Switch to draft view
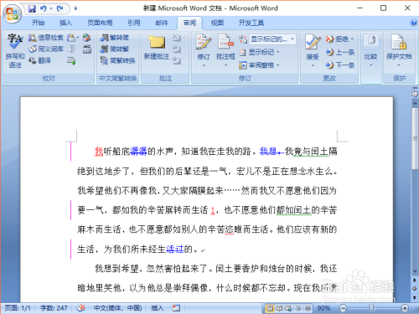419x314 pixels. 308,308
